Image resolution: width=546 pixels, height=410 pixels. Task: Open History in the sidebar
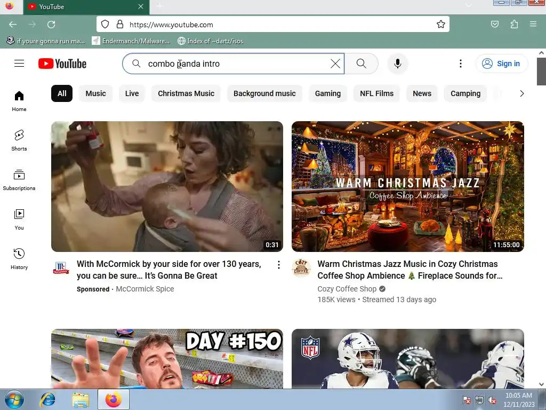click(x=19, y=259)
